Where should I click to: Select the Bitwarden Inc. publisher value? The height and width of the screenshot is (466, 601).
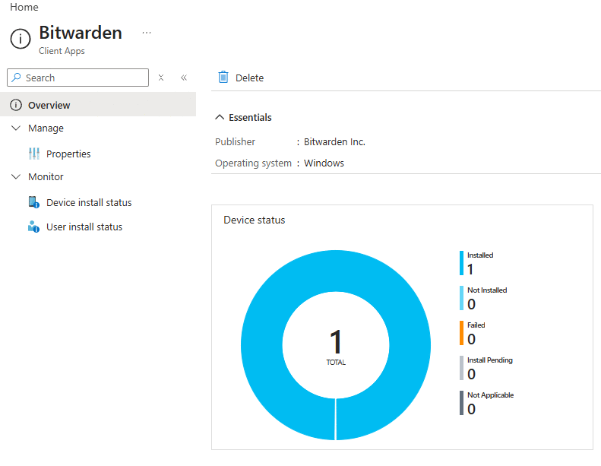pos(334,142)
